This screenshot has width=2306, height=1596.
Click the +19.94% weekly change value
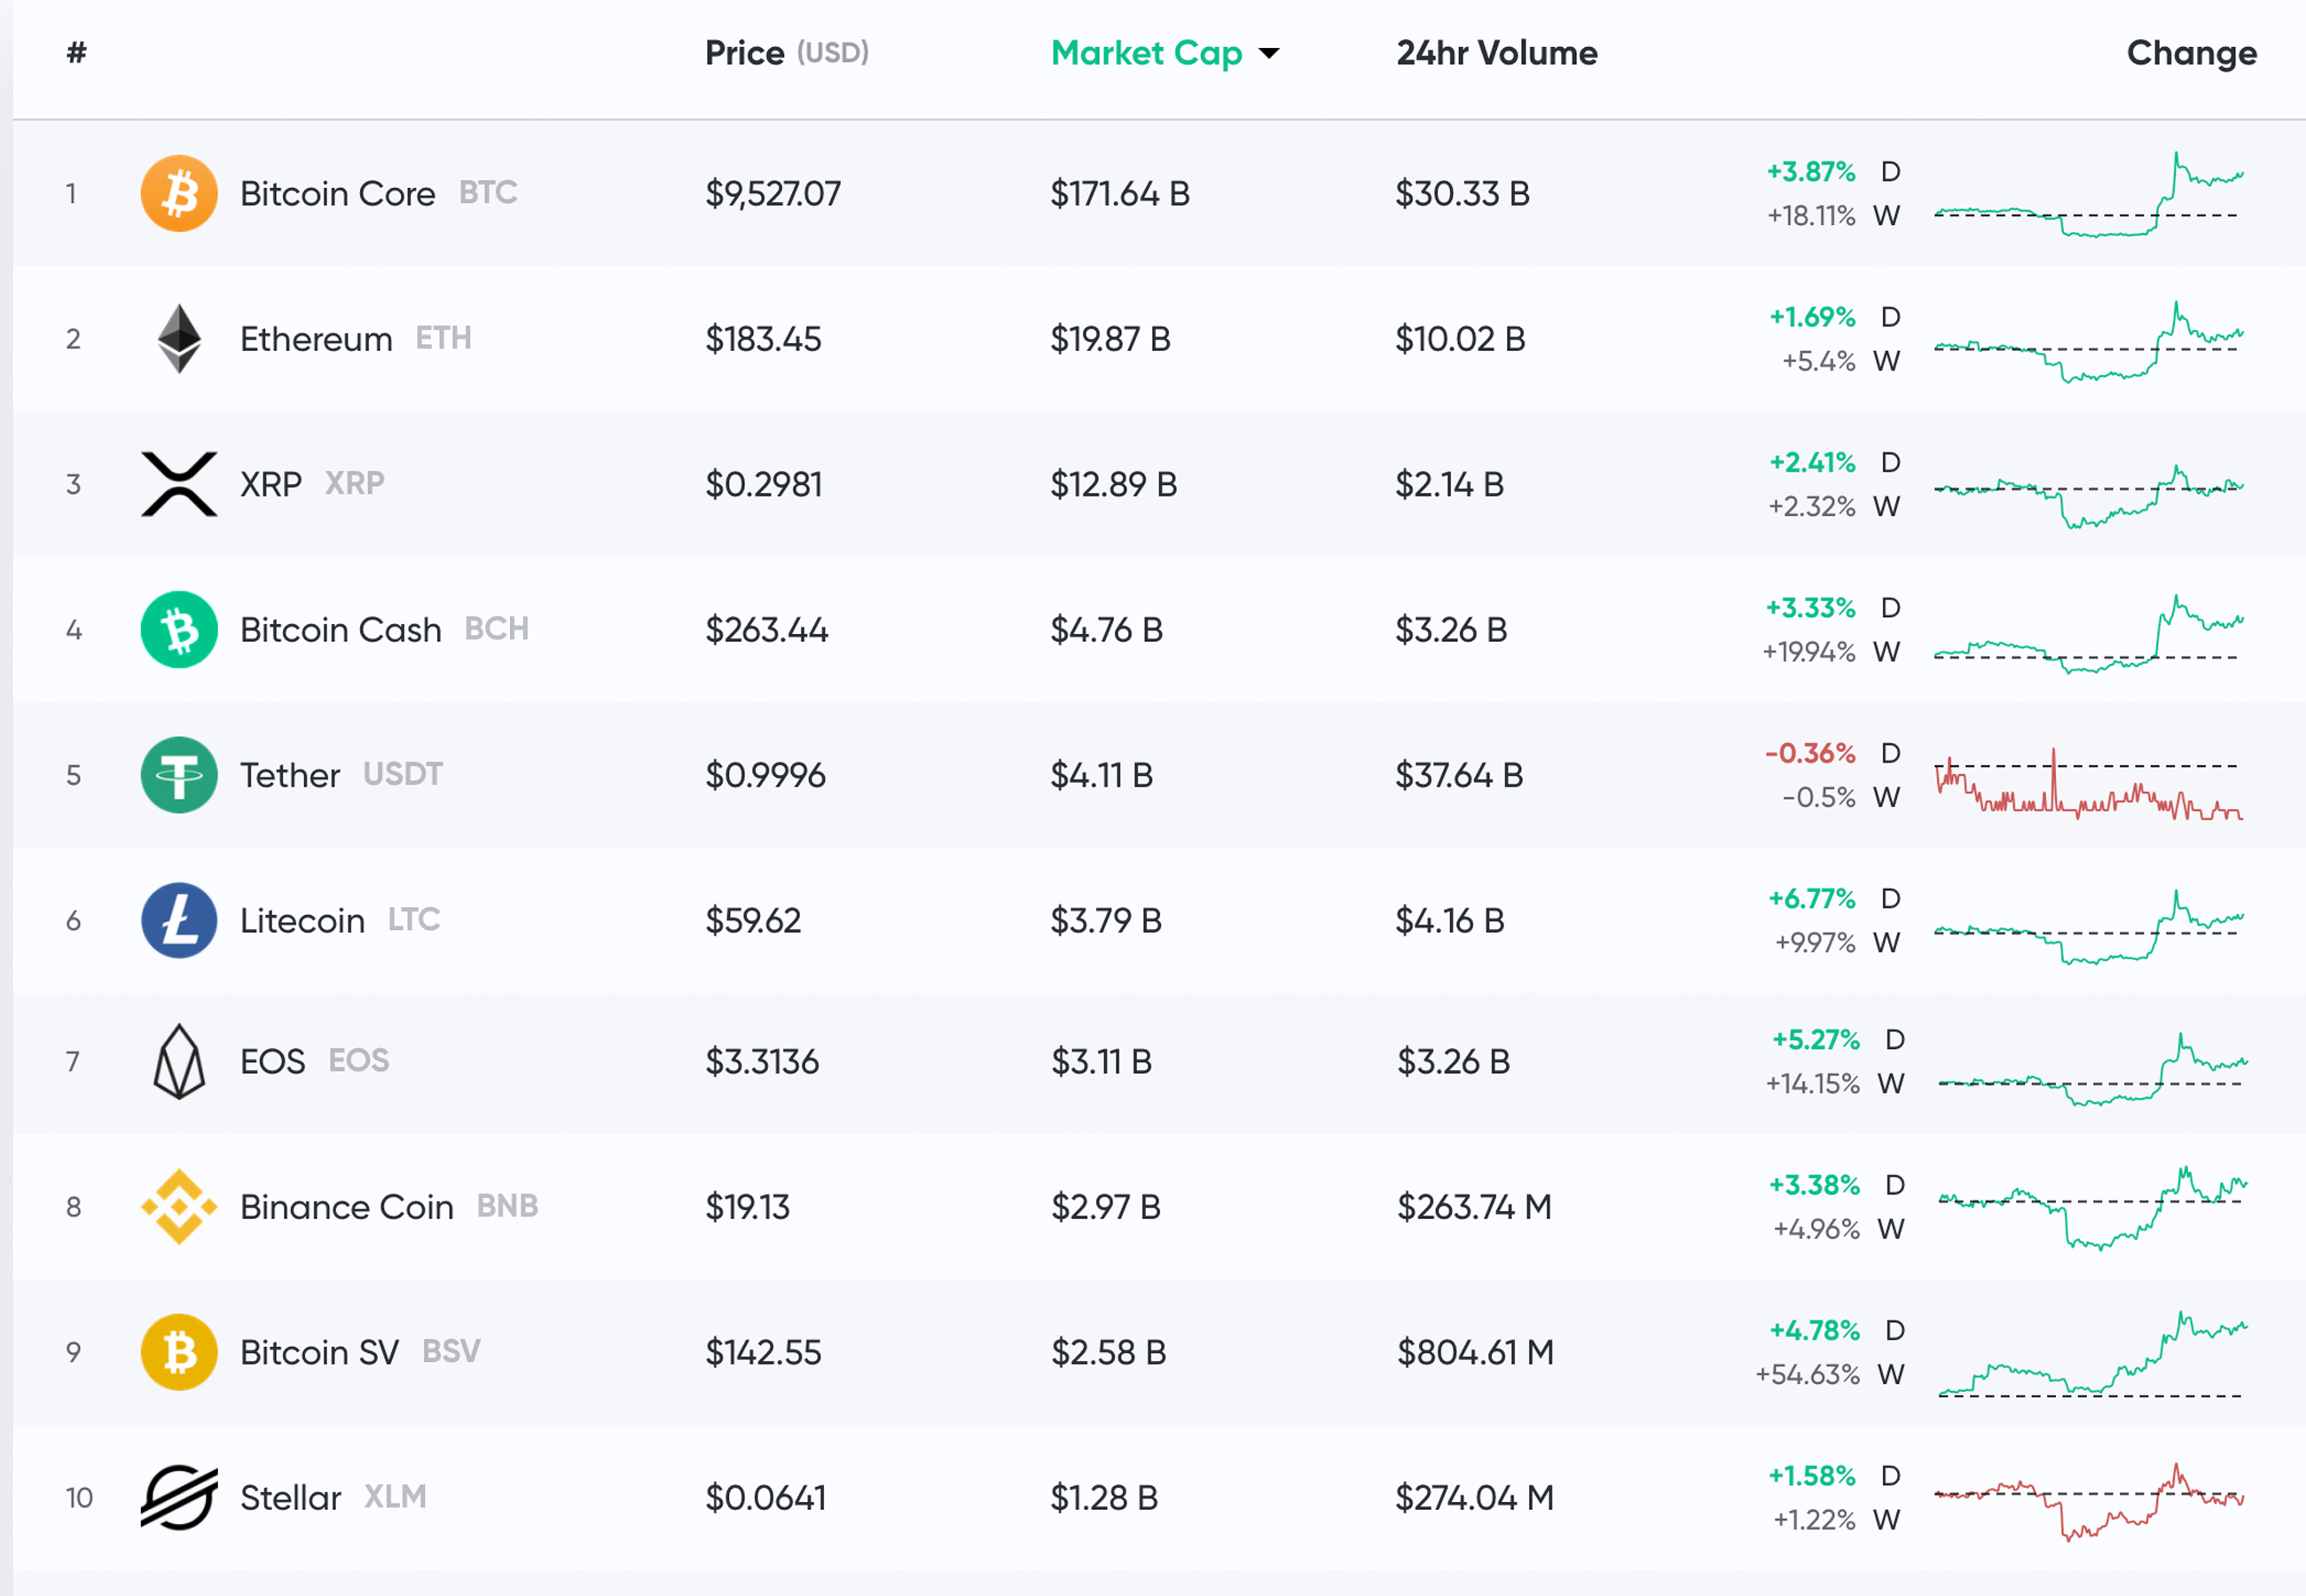pos(1809,652)
